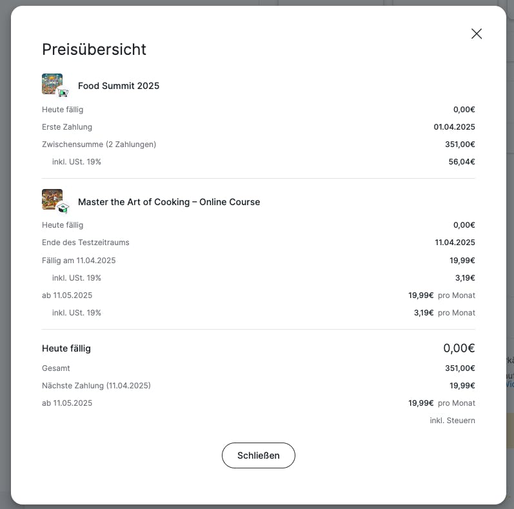Click the Master the Art of Cooking thumbnail
The width and height of the screenshot is (514, 509).
52,199
